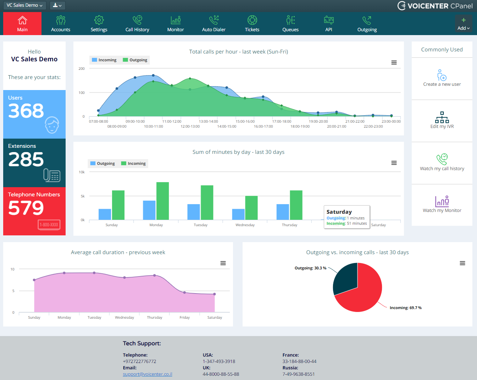Screen dimensions: 477x380
Task: Click the API puzzle icon
Action: [x=329, y=20]
